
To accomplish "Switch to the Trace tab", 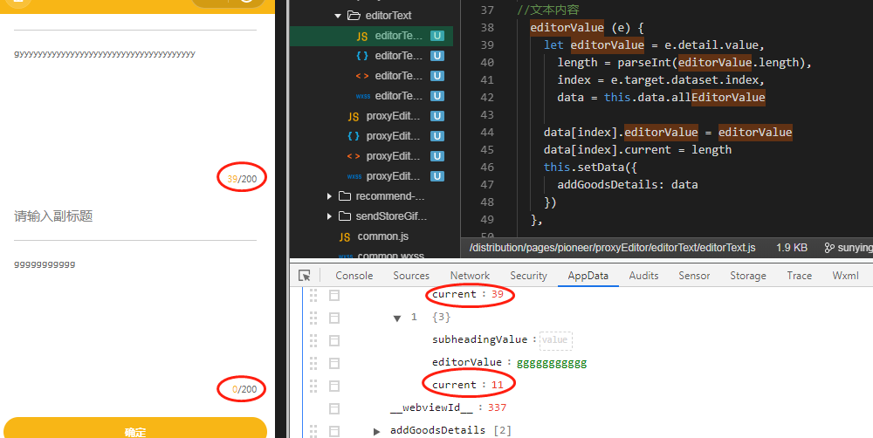I will [799, 276].
